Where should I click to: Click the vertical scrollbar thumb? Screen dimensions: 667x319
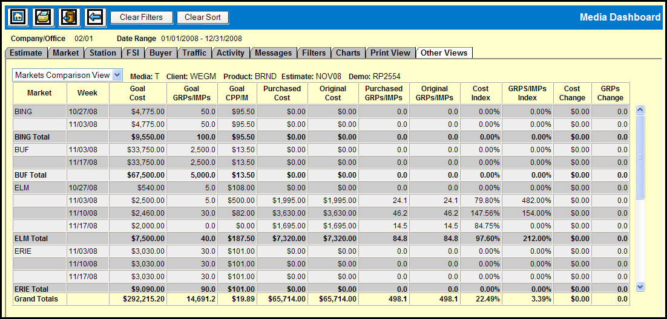coord(640,157)
